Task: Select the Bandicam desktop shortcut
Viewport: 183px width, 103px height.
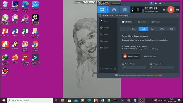Action: pyautogui.click(x=5, y=72)
